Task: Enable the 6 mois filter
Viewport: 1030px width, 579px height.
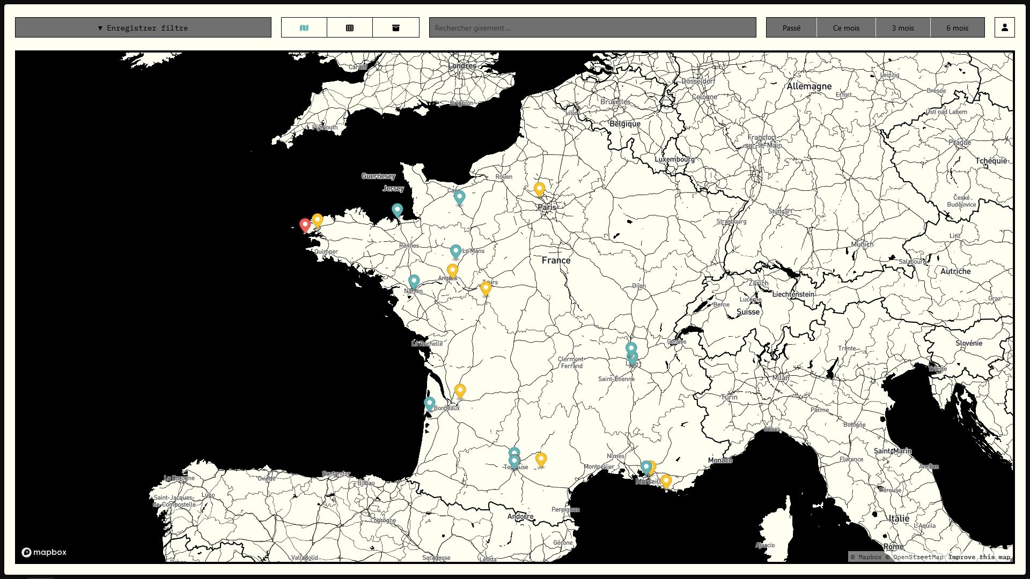Action: click(958, 27)
